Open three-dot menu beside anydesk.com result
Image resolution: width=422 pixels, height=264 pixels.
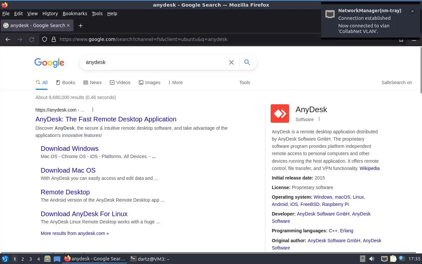point(93,110)
